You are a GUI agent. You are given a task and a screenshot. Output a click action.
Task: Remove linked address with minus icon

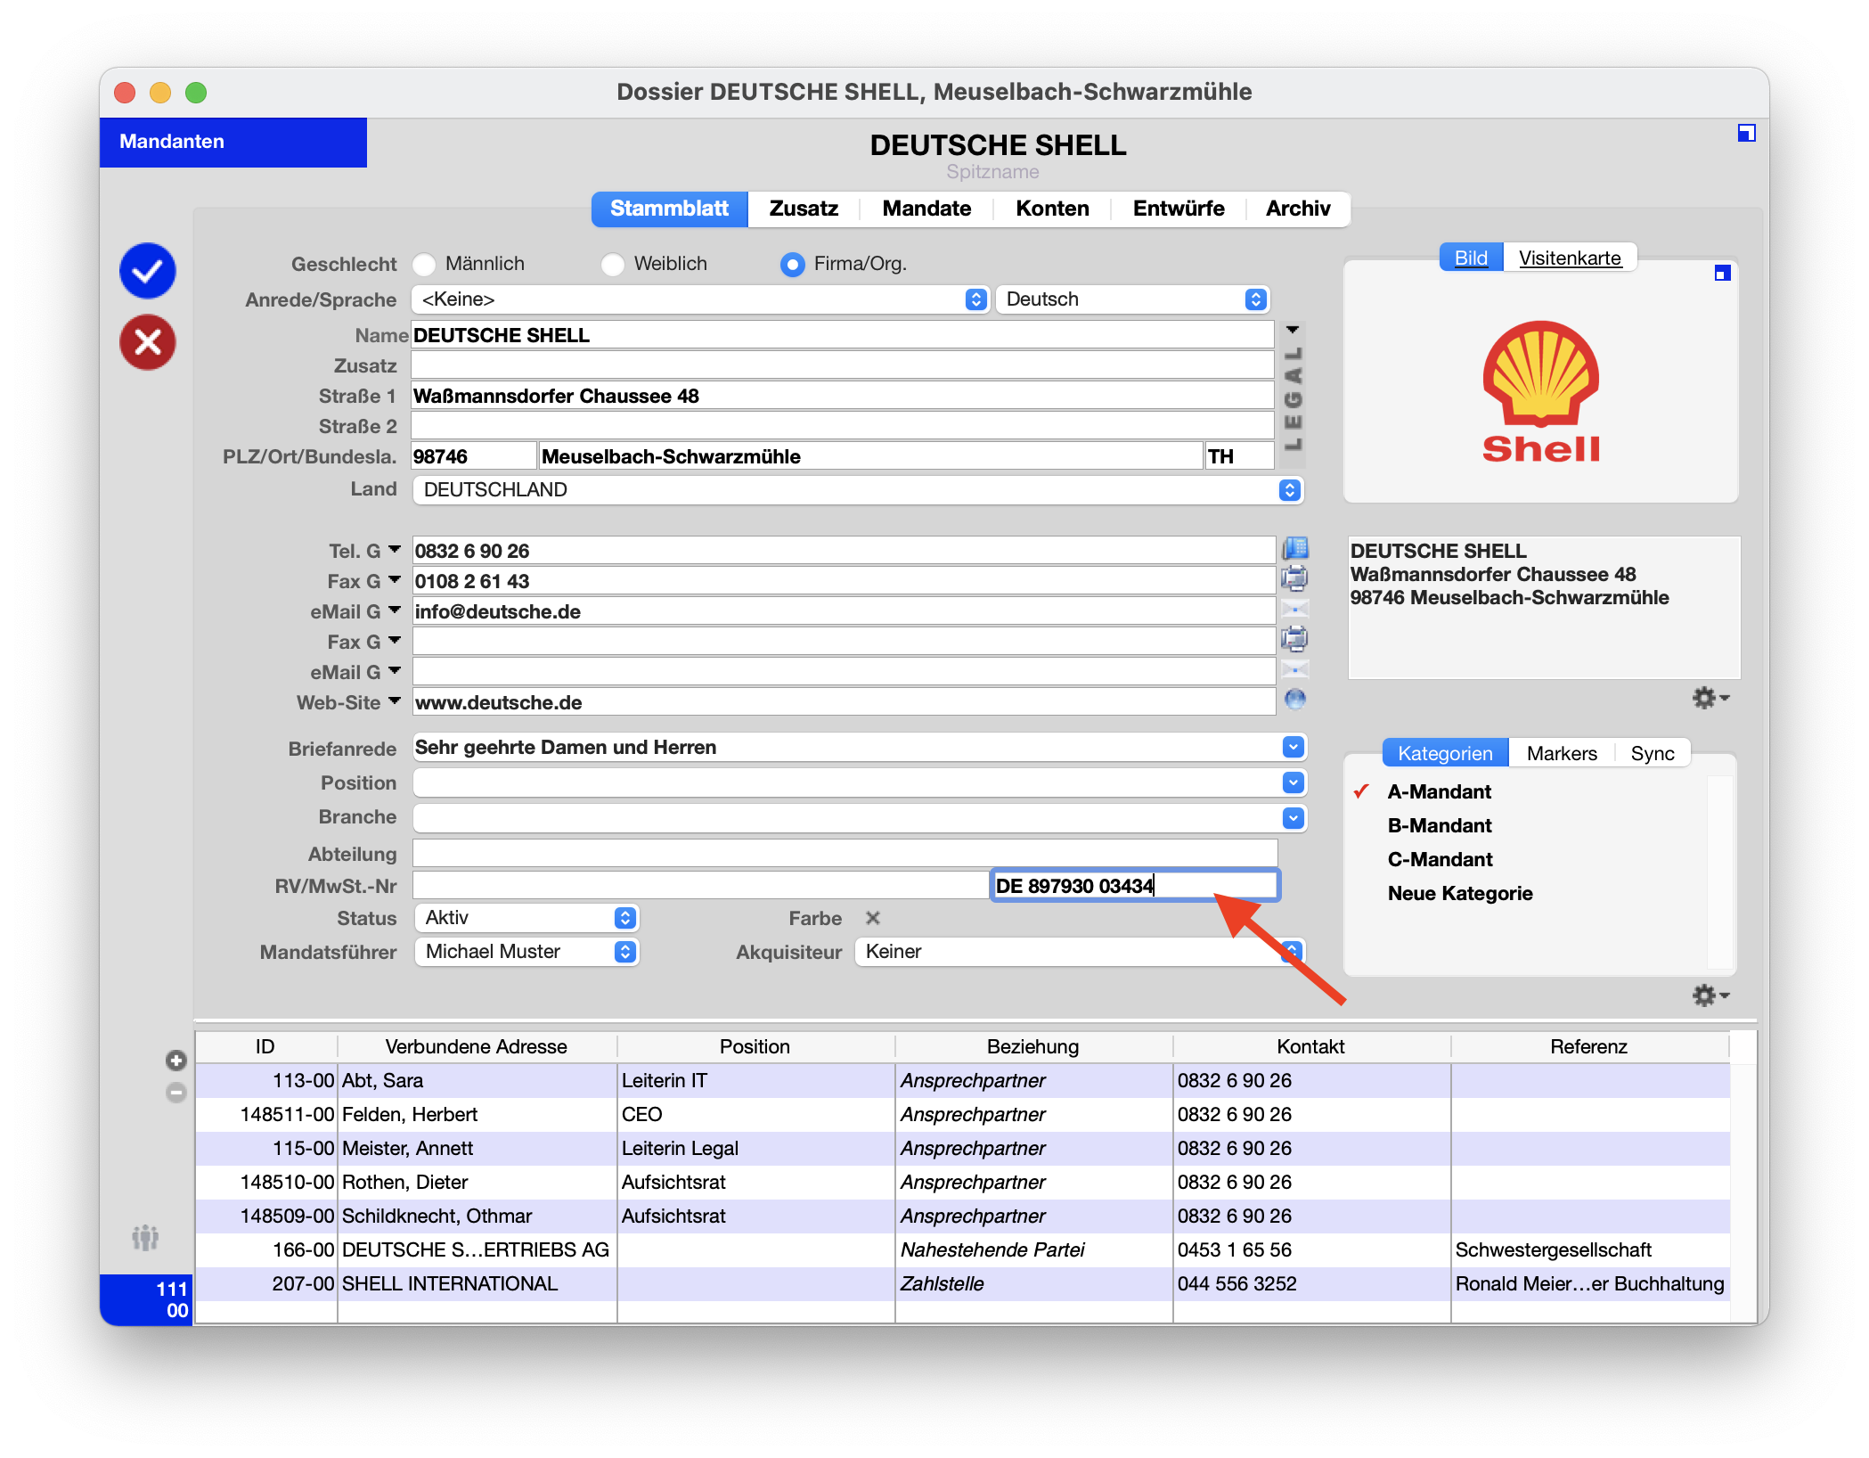click(176, 1093)
